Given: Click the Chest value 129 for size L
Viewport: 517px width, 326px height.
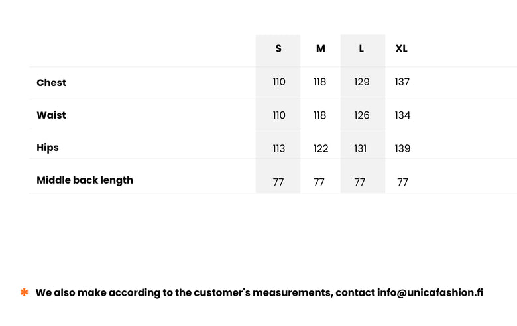Looking at the screenshot, I should (362, 82).
